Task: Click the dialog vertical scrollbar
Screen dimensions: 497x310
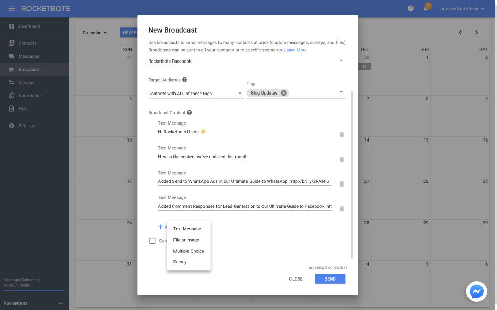Action: pos(352,175)
